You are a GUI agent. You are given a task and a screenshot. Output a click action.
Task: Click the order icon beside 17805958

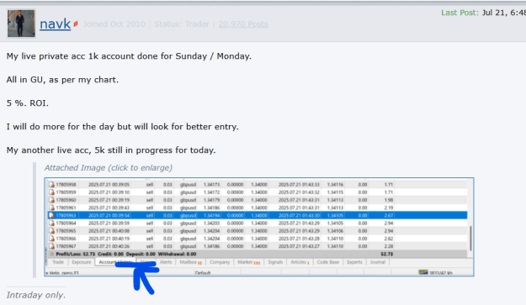click(51, 185)
